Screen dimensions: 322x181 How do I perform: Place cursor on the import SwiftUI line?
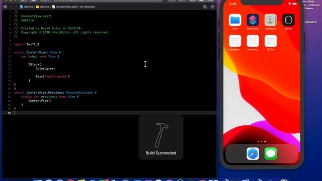point(27,44)
